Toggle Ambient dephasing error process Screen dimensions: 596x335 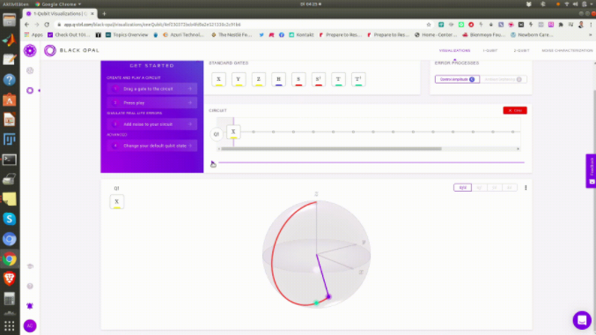coord(504,79)
